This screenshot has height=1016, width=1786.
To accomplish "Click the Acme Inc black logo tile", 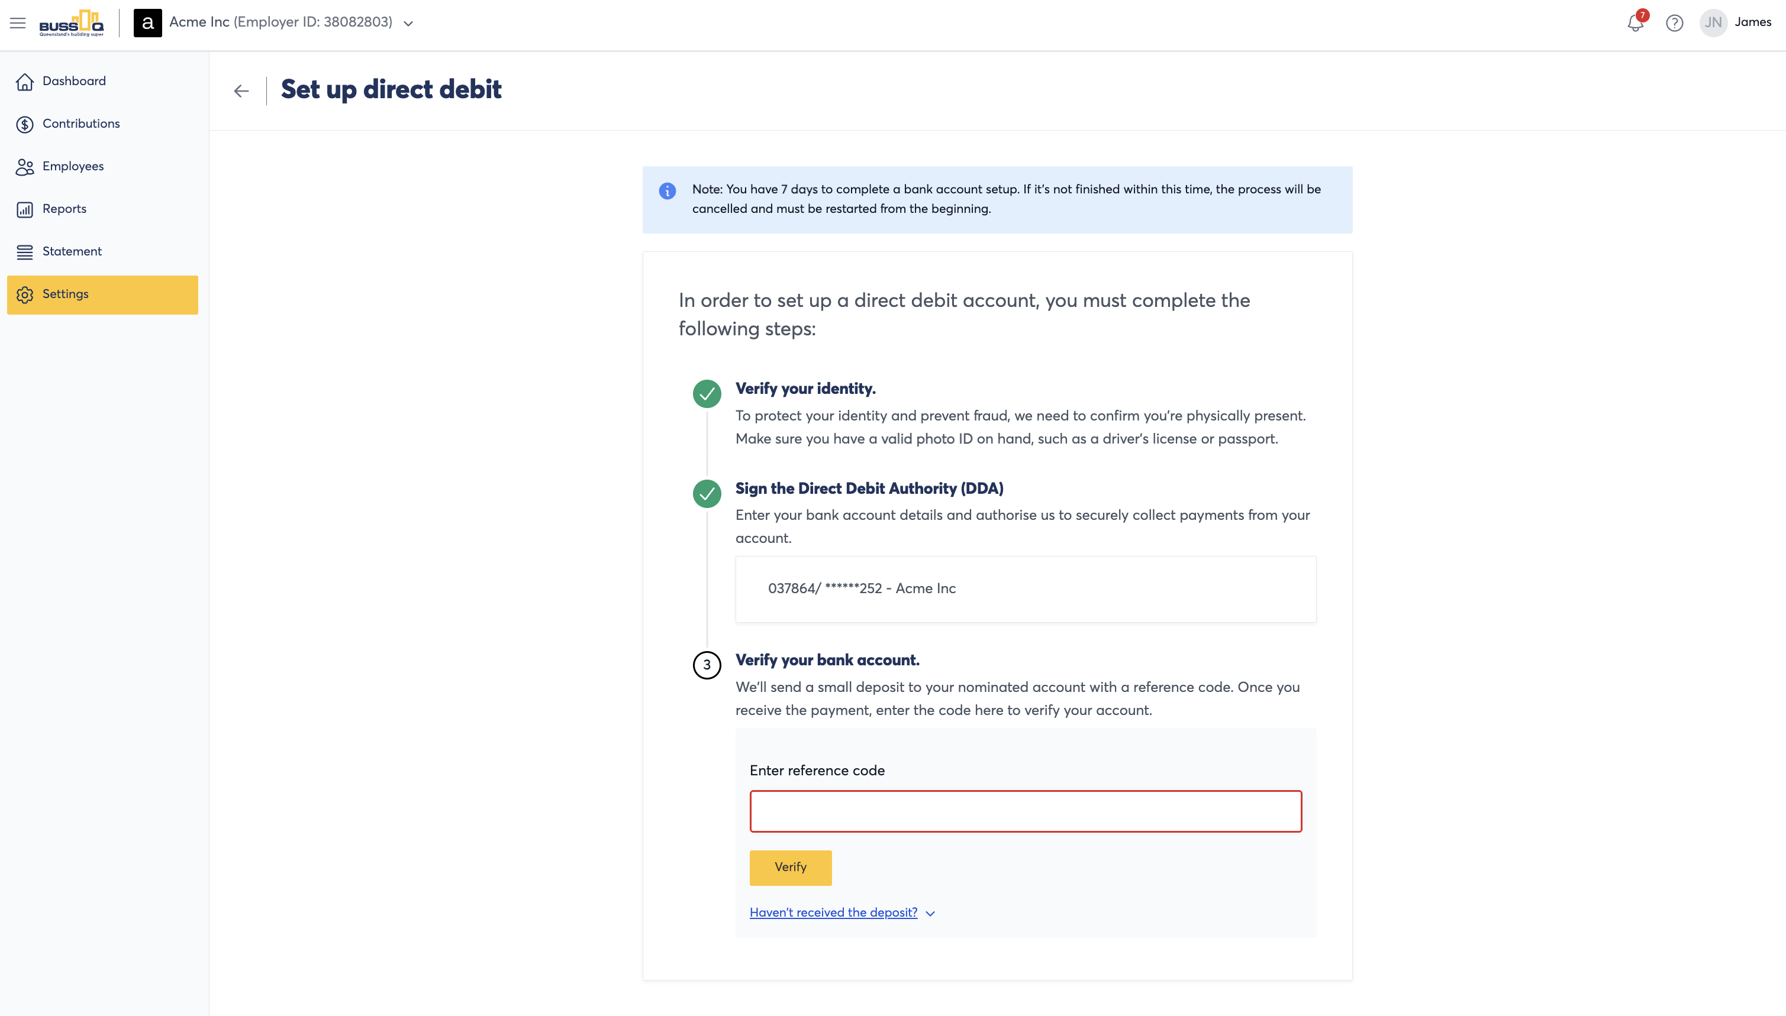I will [147, 23].
